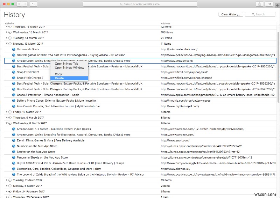Choose Open in New Tab from context menu
The width and height of the screenshot is (280, 198).
69,64
